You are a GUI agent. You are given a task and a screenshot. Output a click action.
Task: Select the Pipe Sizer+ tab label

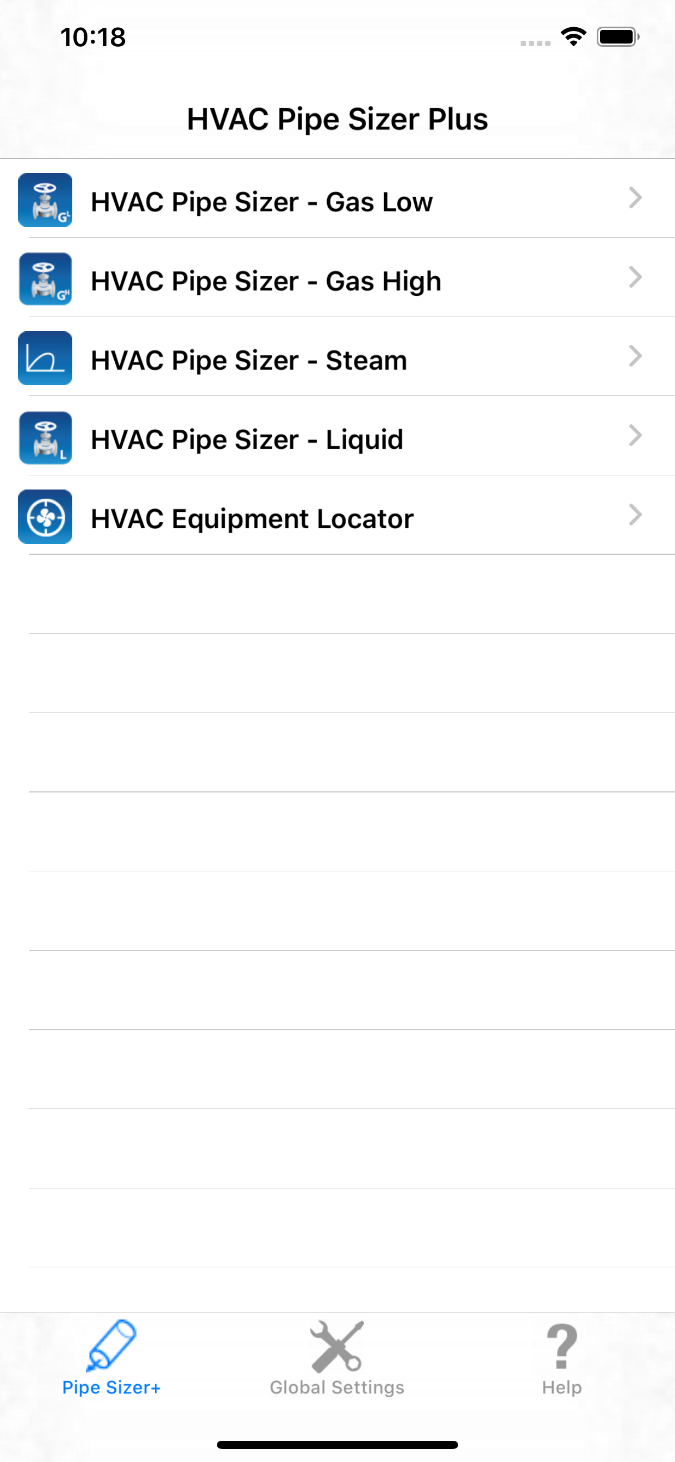click(x=111, y=1387)
